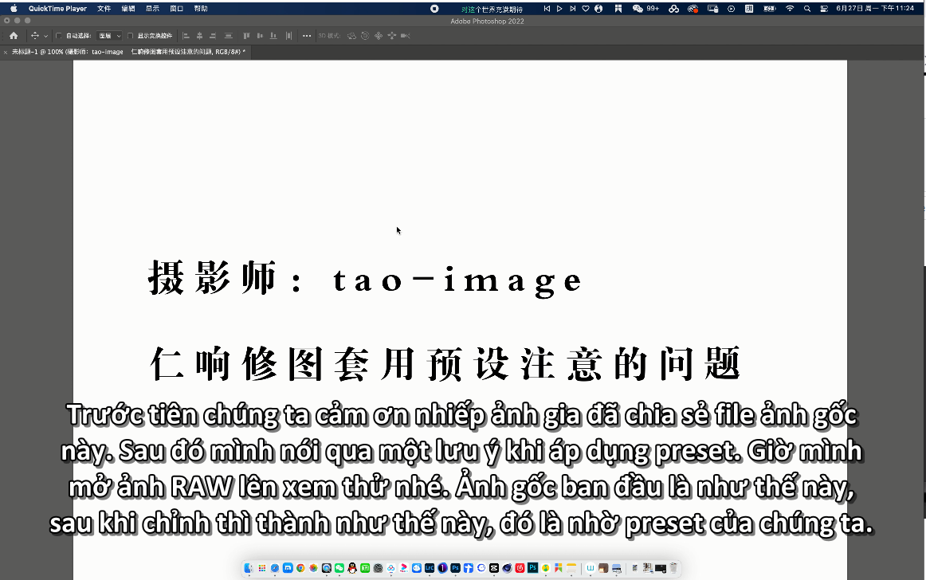Toggle the 显示变换控件 checkbox
Viewport: 926px width, 580px height.
[131, 36]
